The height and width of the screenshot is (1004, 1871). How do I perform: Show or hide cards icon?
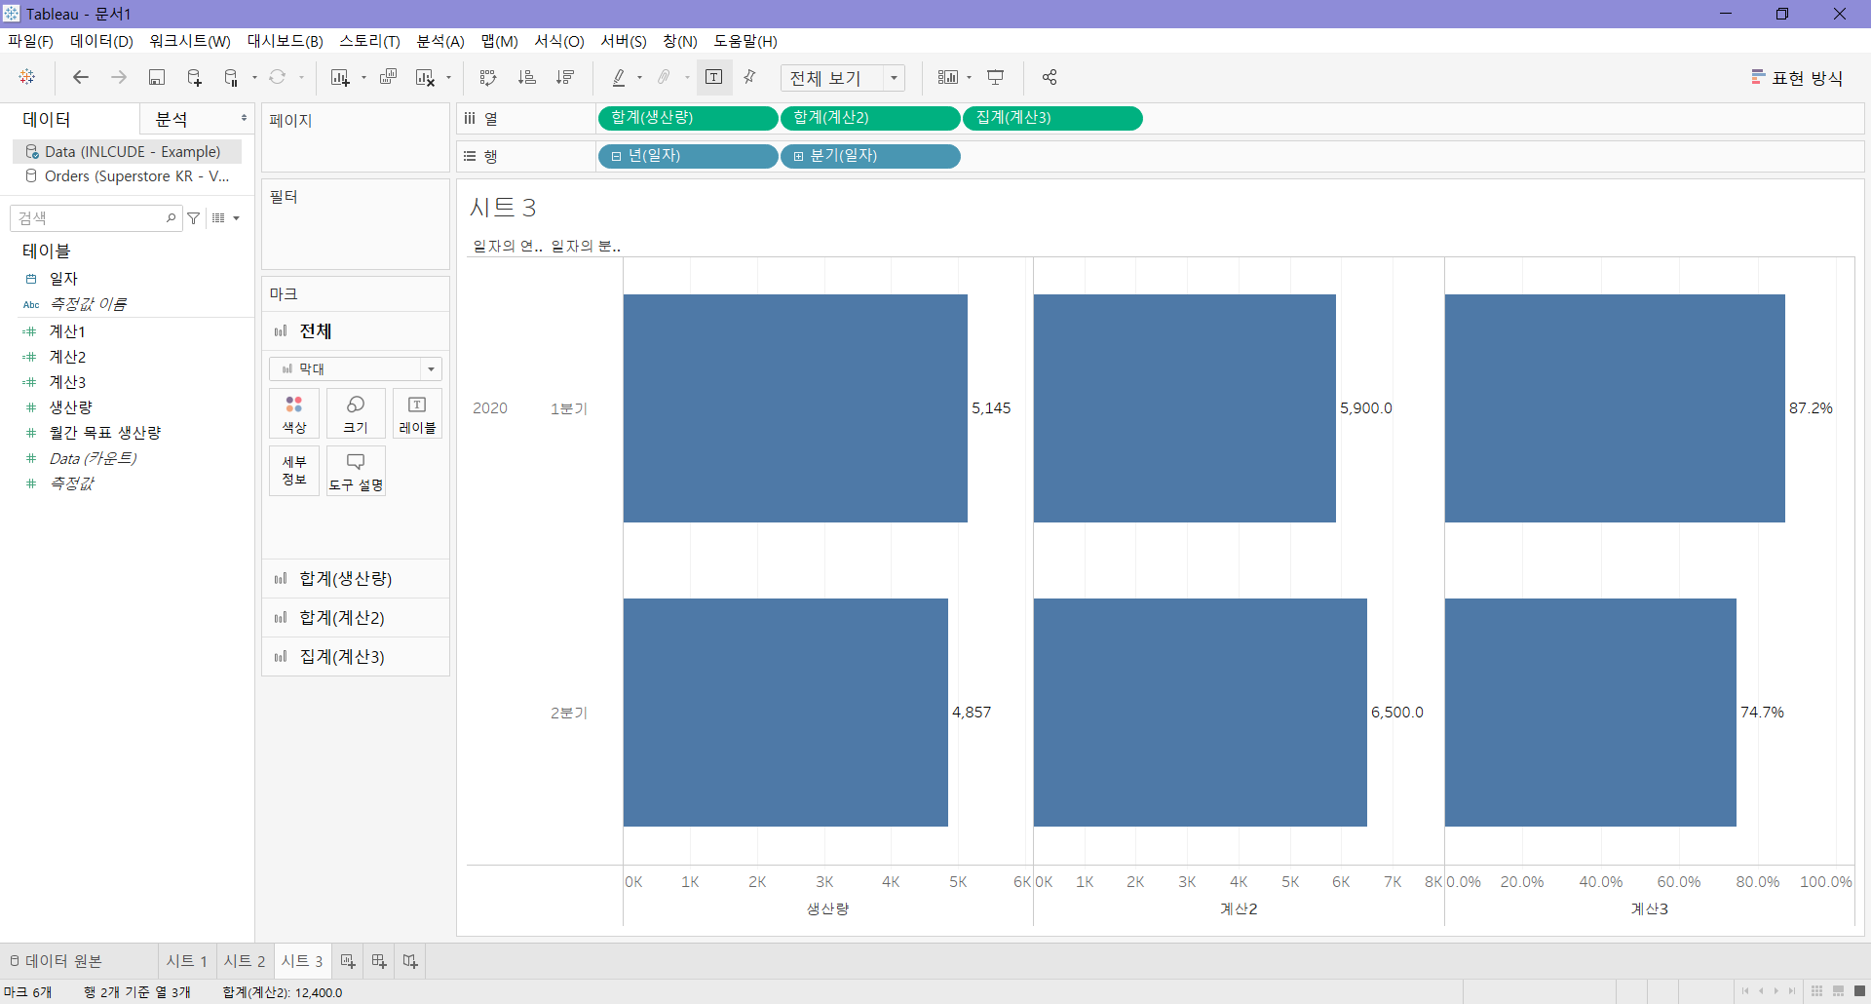(948, 77)
